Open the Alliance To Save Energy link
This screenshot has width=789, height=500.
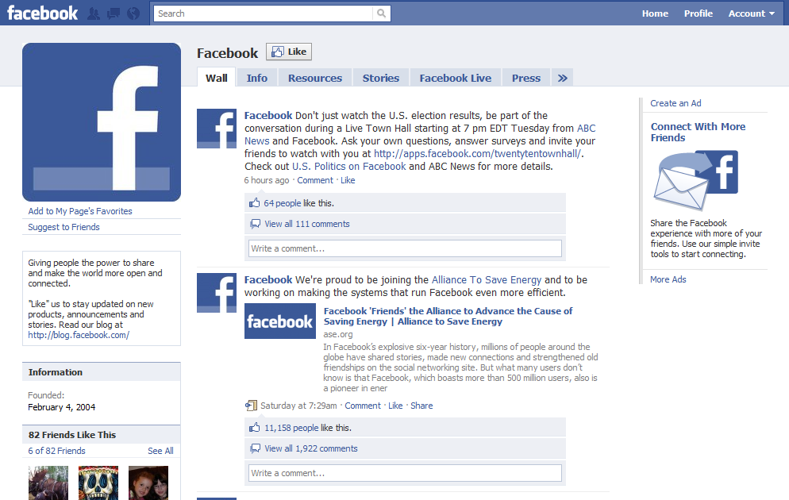click(x=487, y=279)
